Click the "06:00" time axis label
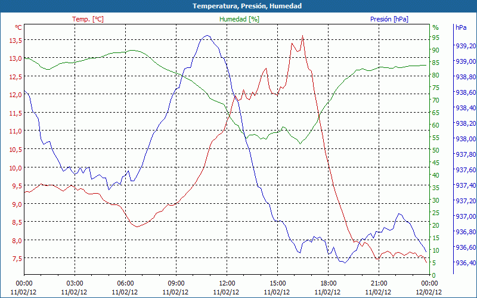 (125, 284)
